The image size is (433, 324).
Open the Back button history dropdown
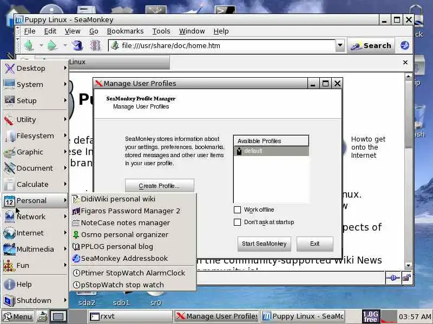41,45
